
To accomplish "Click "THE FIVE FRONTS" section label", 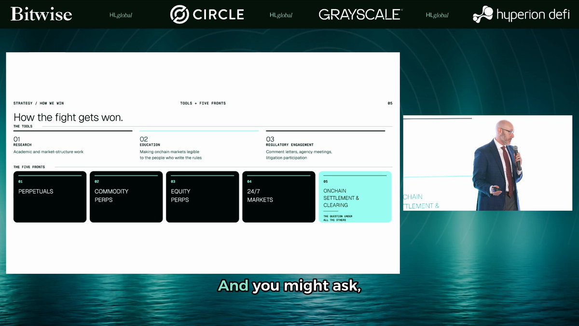I will point(29,167).
